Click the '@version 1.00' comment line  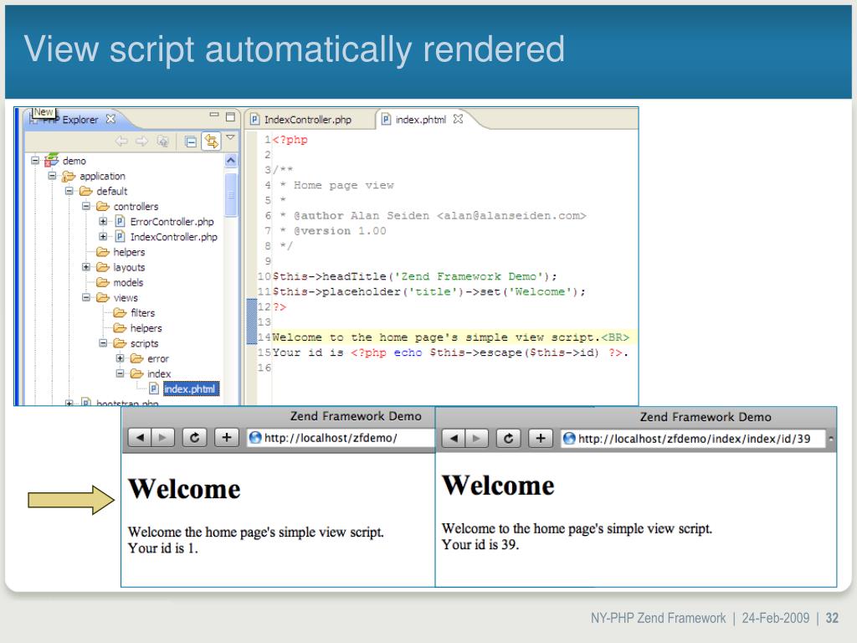333,231
